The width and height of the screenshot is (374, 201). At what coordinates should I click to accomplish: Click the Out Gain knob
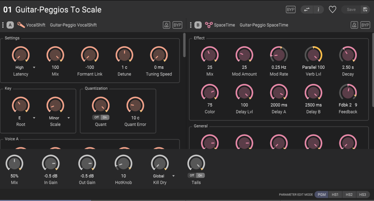point(87,163)
